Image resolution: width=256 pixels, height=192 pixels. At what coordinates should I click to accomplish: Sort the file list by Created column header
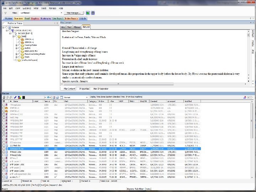click(158, 101)
